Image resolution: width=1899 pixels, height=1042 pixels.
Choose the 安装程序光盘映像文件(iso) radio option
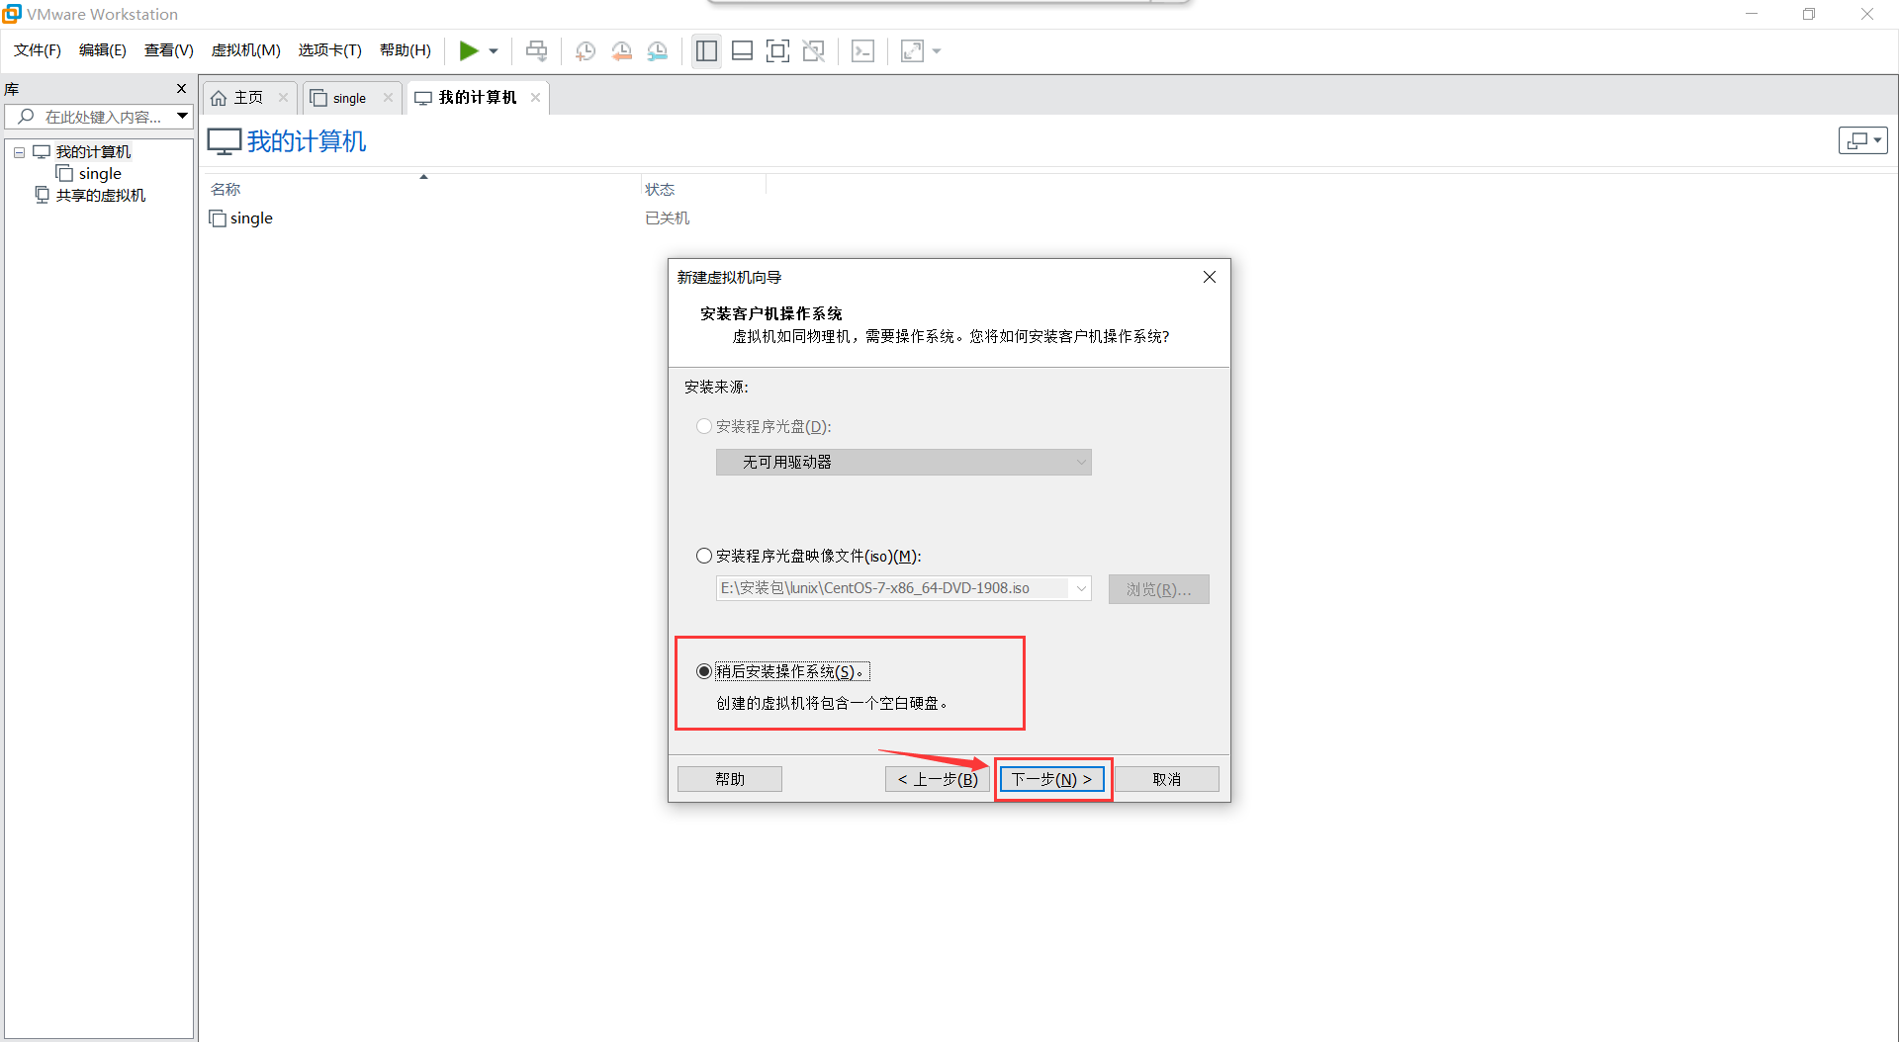(x=703, y=555)
